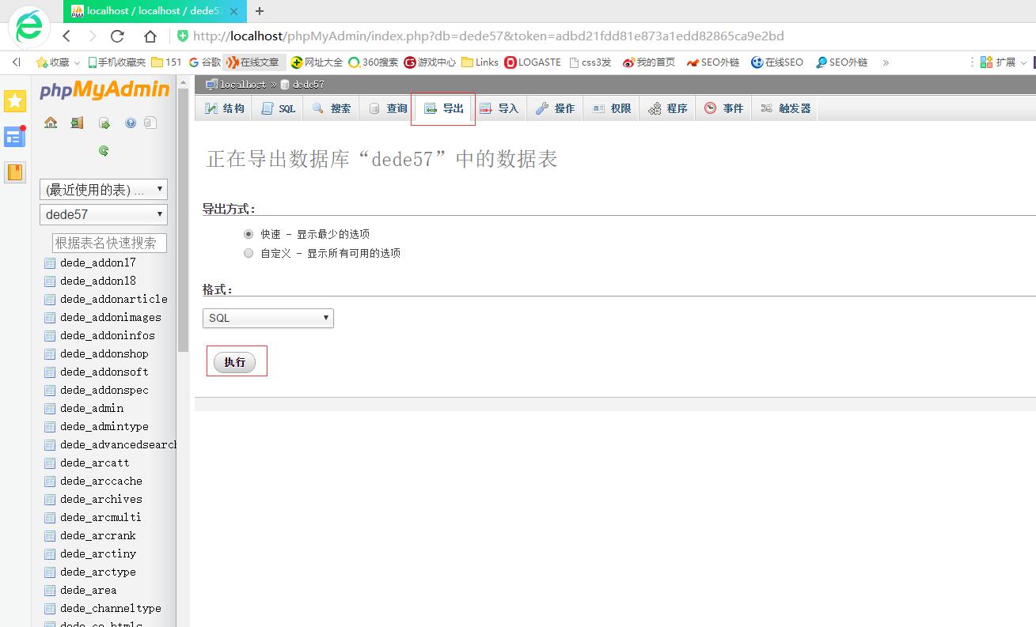Click the yellow star favorites sidebar icon

[x=15, y=101]
